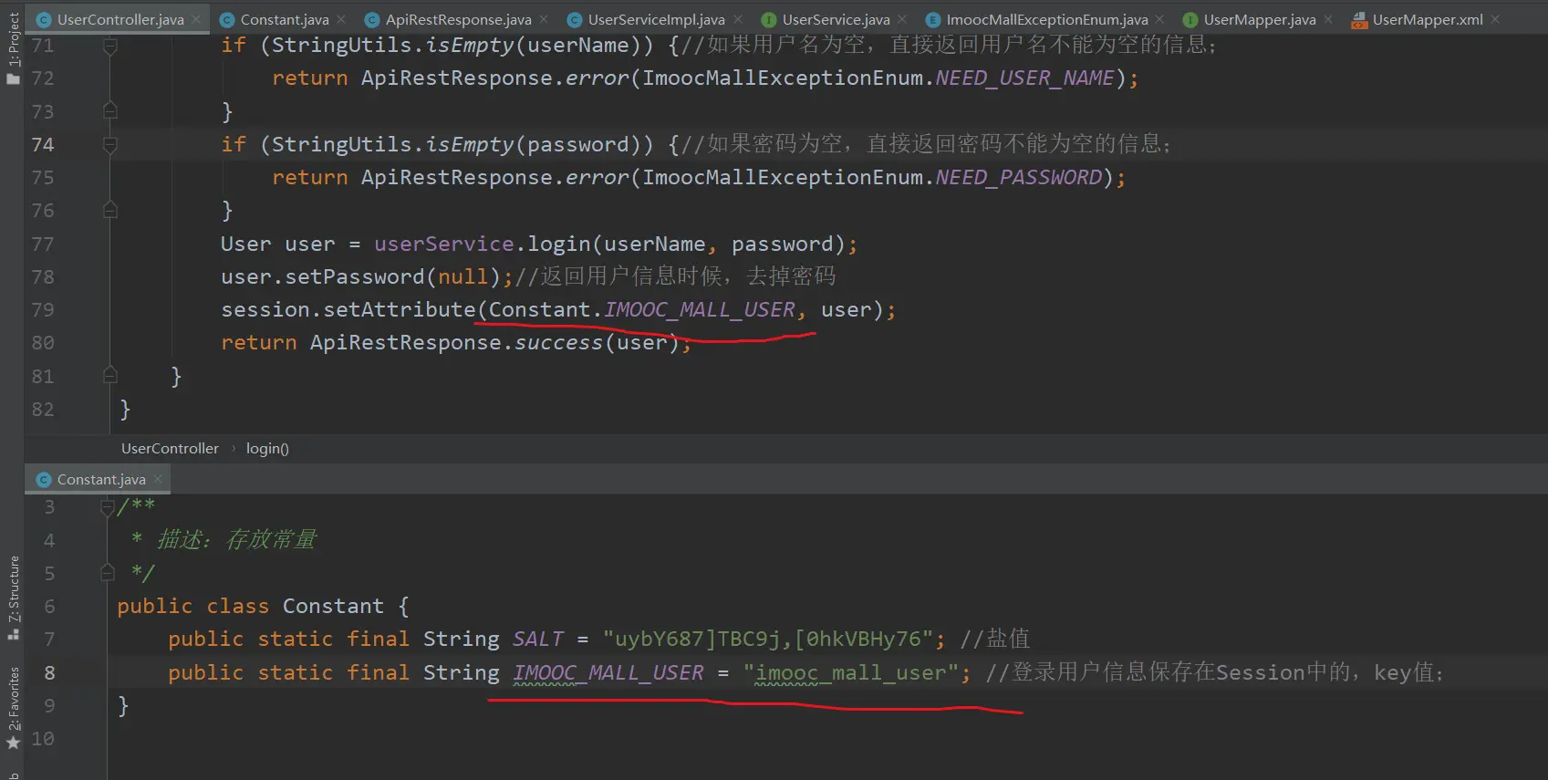Image resolution: width=1548 pixels, height=780 pixels.
Task: Click the null argument on line 78
Action: coord(463,276)
